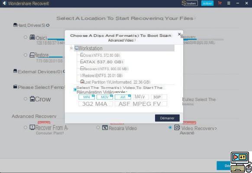The image size is (252, 173).
Task: Click the Workstation computer icon
Action: coord(76,48)
